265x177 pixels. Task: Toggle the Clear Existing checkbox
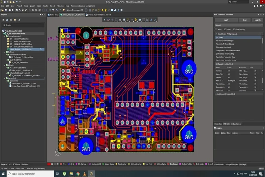coord(234,29)
